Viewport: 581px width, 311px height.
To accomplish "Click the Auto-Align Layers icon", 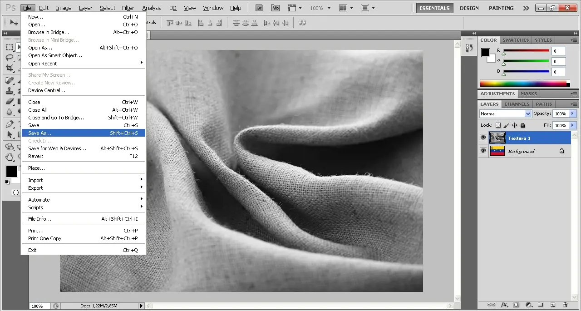I will point(302,22).
